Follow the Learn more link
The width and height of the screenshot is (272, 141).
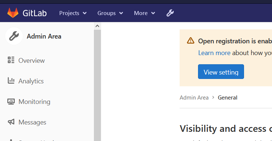(x=214, y=53)
